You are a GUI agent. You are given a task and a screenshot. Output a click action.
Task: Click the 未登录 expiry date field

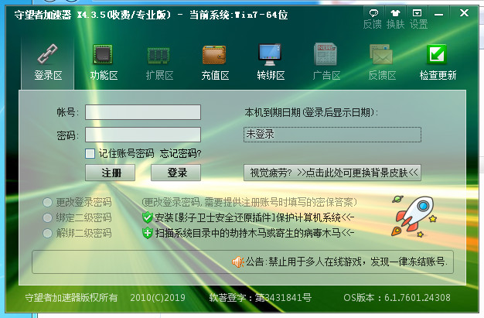click(332, 135)
